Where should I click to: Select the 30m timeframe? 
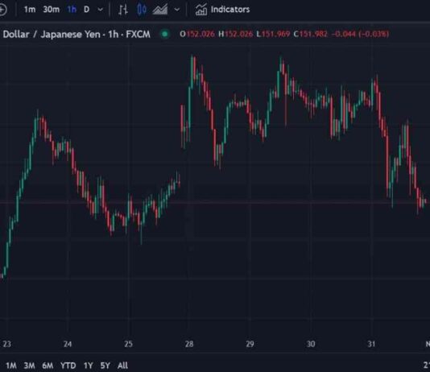tap(52, 10)
